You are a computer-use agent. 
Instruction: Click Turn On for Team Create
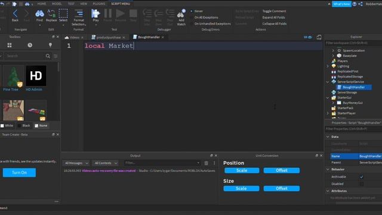pyautogui.click(x=19, y=173)
